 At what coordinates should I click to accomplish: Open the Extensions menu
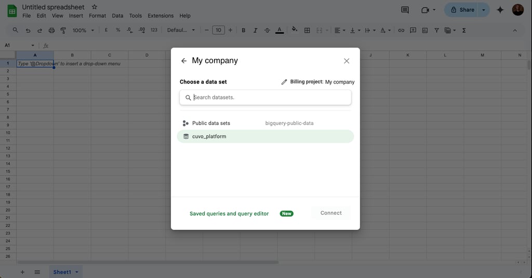tap(161, 16)
